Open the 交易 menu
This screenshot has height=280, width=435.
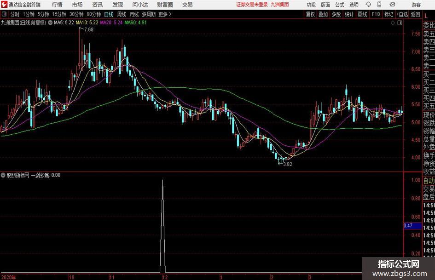pos(187,5)
